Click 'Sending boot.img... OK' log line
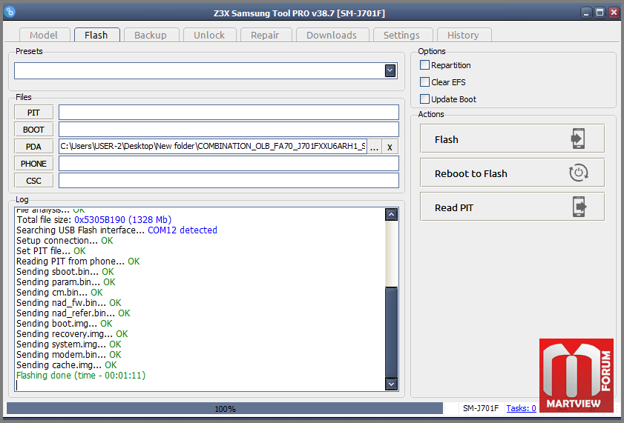Screen dimensions: 624x423 click(65, 324)
